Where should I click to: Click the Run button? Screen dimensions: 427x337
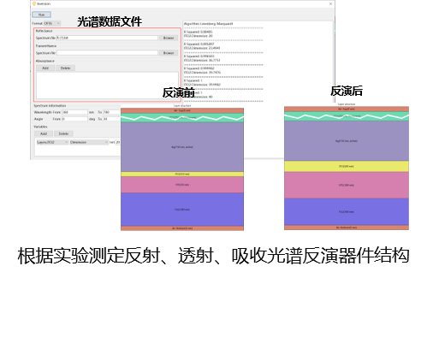pos(42,15)
